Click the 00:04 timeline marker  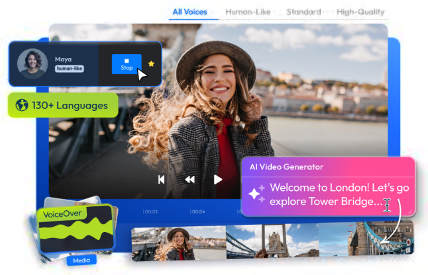[197, 212]
